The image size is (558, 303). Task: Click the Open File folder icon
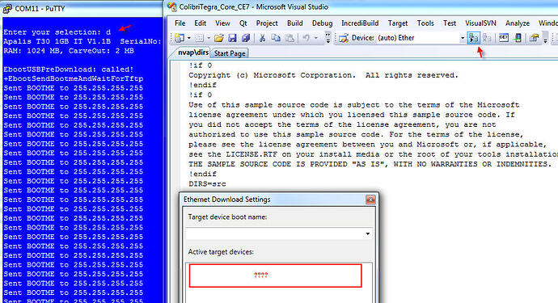[219, 38]
